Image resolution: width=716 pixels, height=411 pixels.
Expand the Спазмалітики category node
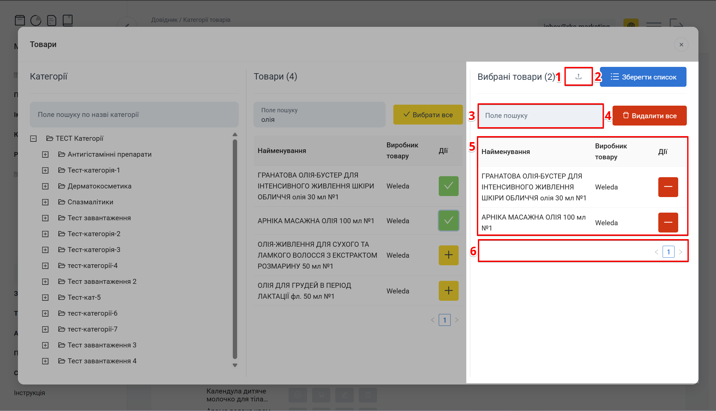click(45, 202)
